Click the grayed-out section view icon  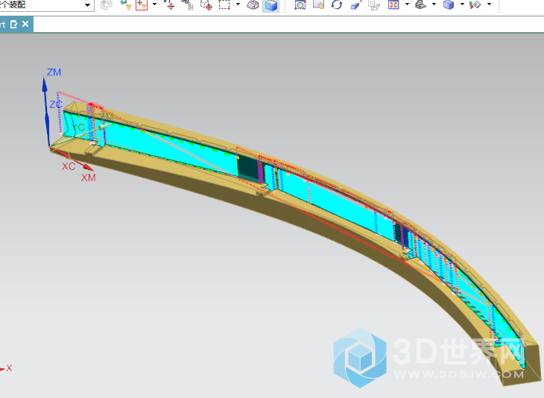coord(374,5)
